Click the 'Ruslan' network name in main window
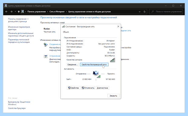 (47, 29)
